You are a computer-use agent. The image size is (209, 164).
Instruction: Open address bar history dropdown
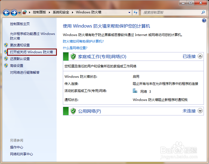coord(129,13)
